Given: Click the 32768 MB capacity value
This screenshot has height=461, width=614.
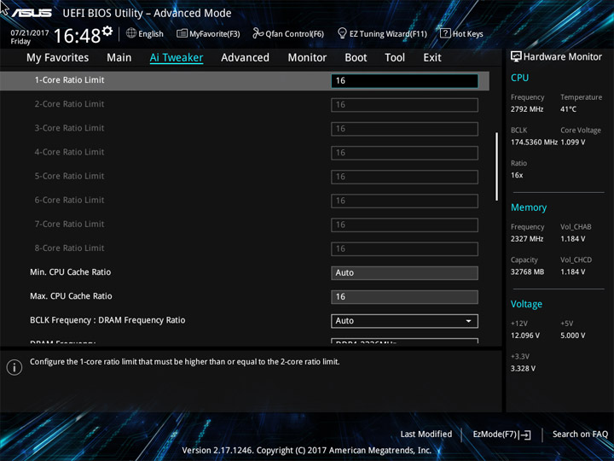Looking at the screenshot, I should pyautogui.click(x=527, y=271).
